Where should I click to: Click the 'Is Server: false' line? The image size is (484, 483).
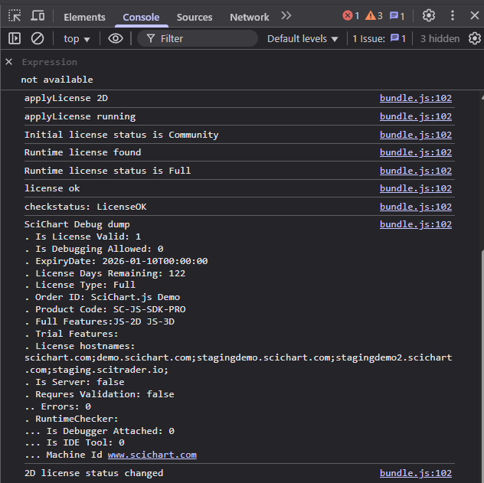coord(80,382)
